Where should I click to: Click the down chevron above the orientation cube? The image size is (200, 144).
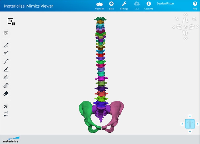click(x=190, y=116)
